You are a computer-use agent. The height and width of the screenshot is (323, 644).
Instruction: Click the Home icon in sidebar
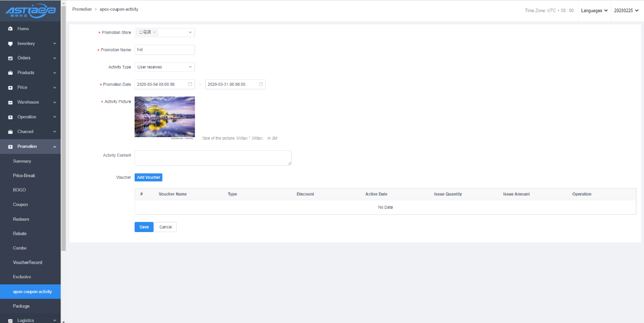coord(10,29)
